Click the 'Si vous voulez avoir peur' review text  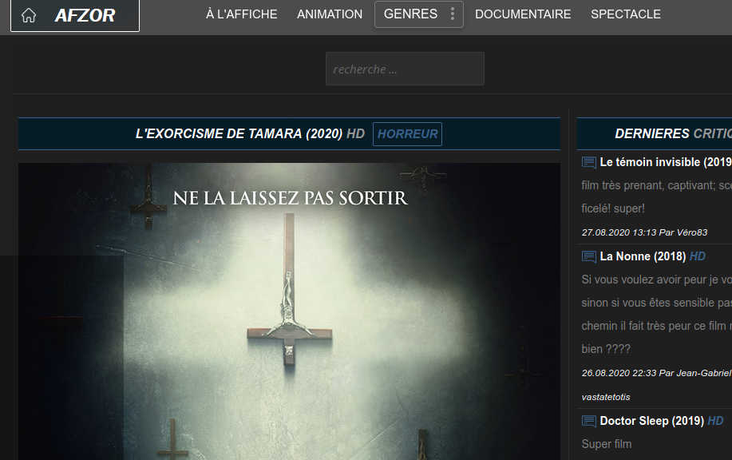656,314
